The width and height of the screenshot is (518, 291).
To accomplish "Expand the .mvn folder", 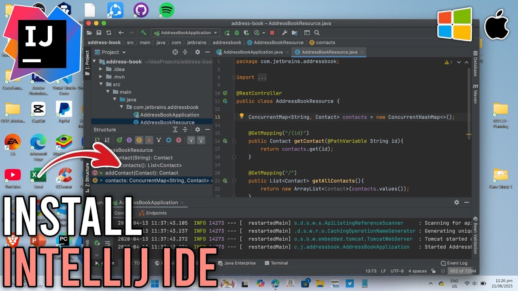I will 101,77.
